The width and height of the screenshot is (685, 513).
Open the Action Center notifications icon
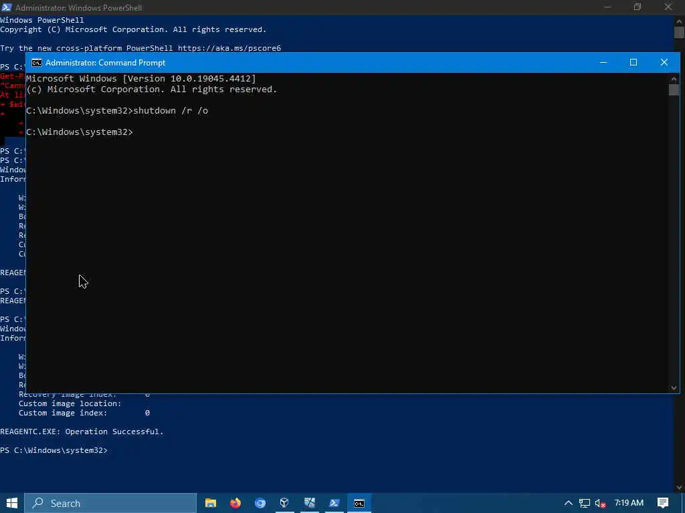click(x=663, y=503)
